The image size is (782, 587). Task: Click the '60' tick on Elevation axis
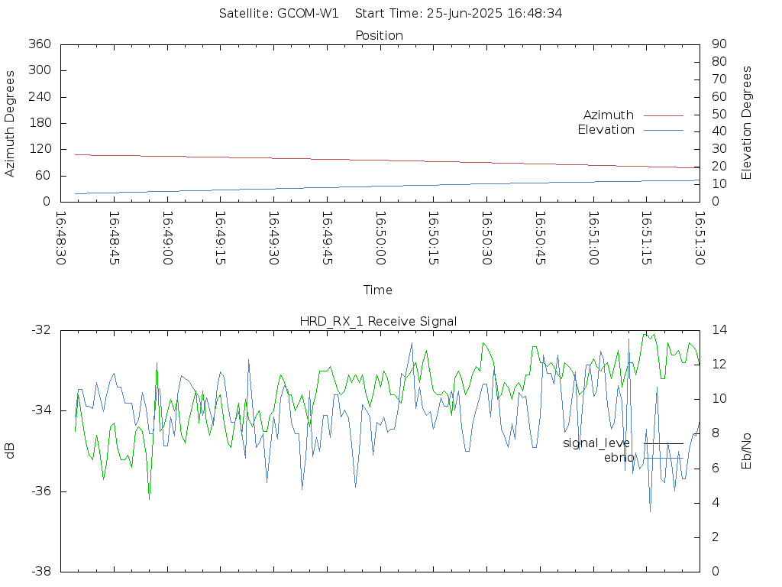[719, 96]
